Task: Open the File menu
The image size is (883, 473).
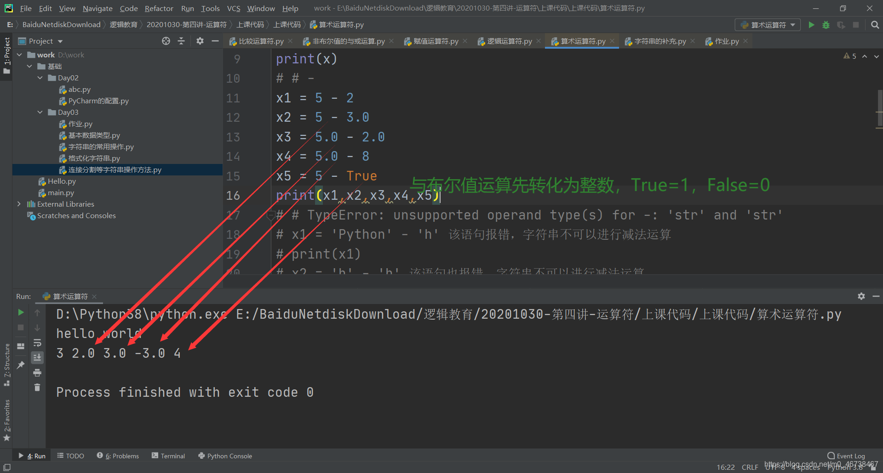Action: (x=26, y=8)
